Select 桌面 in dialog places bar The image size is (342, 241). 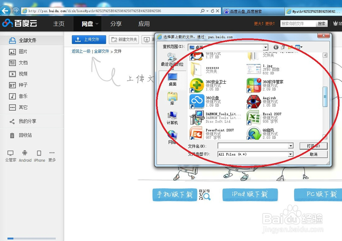point(172,79)
